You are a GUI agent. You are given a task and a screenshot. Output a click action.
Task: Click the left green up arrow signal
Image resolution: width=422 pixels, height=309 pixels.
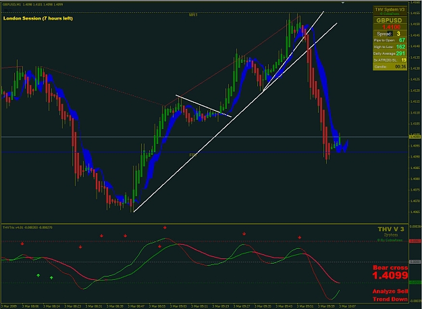click(38, 275)
